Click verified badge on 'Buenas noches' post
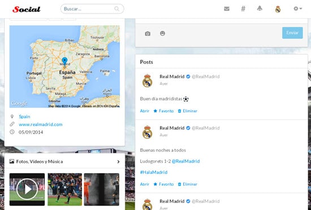The image size is (311, 210). coord(188,128)
